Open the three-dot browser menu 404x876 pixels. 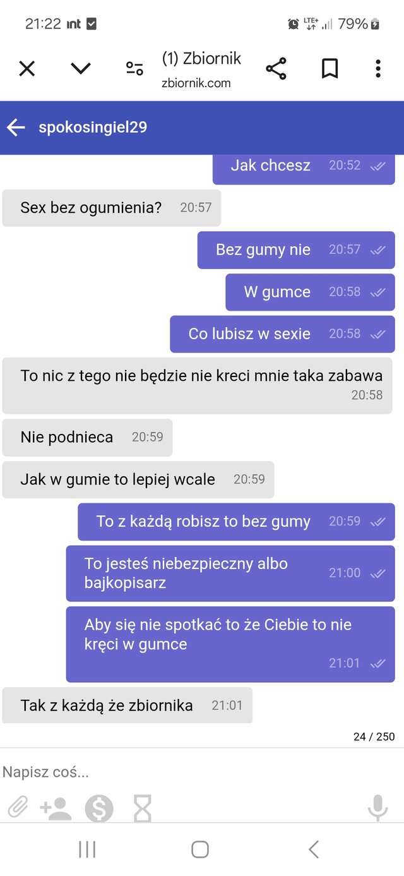click(377, 68)
